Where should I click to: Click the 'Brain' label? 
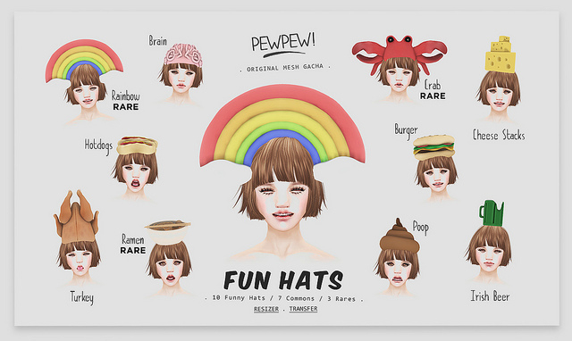pyautogui.click(x=157, y=40)
